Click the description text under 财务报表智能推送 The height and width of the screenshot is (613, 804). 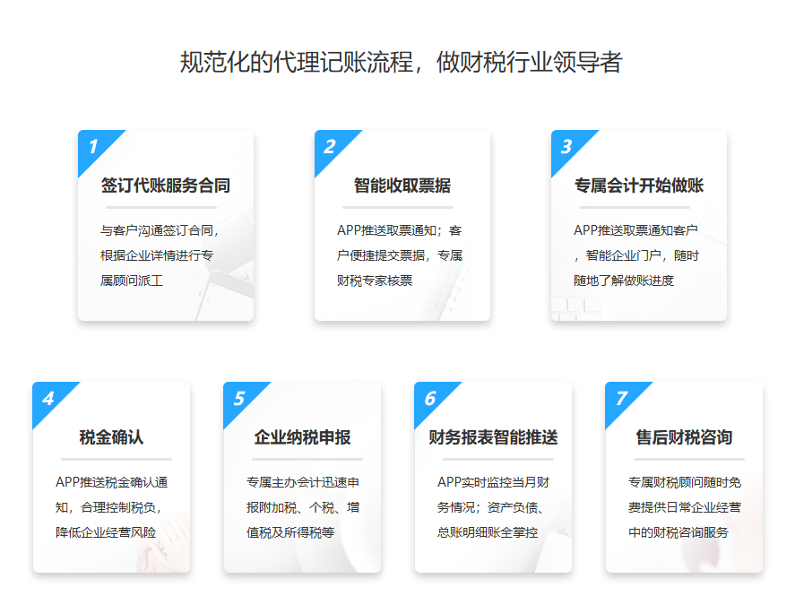[492, 507]
